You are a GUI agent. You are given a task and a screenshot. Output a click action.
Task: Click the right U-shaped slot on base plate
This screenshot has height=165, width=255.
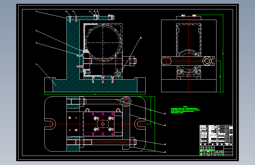pos(140,124)
